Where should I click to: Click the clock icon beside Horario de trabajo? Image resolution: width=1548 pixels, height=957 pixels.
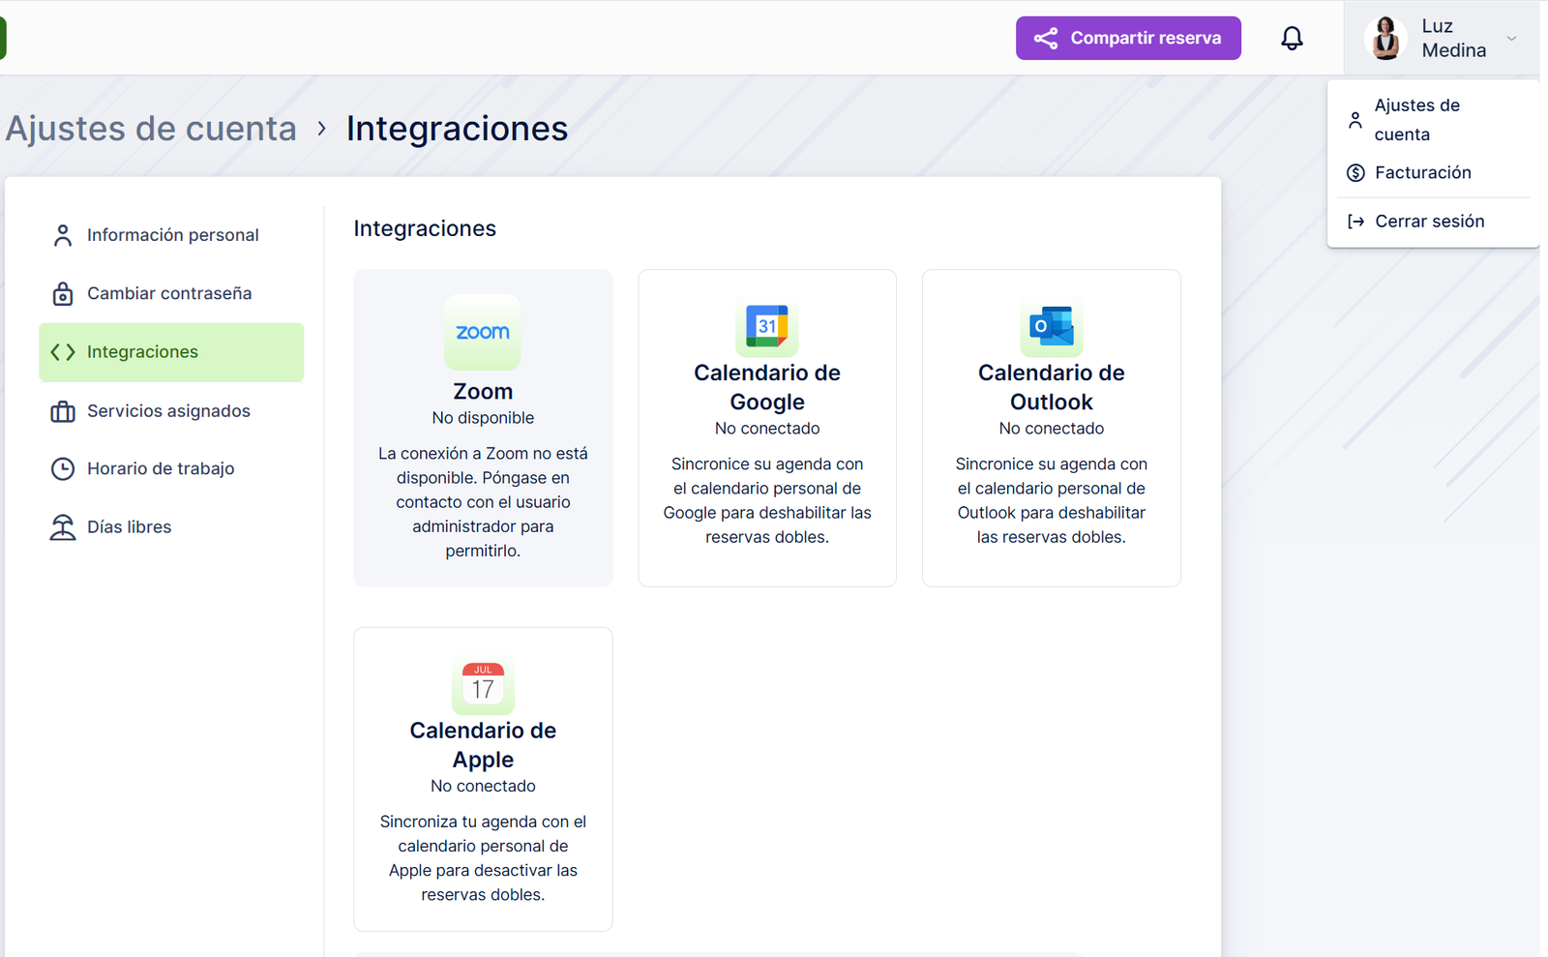point(63,469)
